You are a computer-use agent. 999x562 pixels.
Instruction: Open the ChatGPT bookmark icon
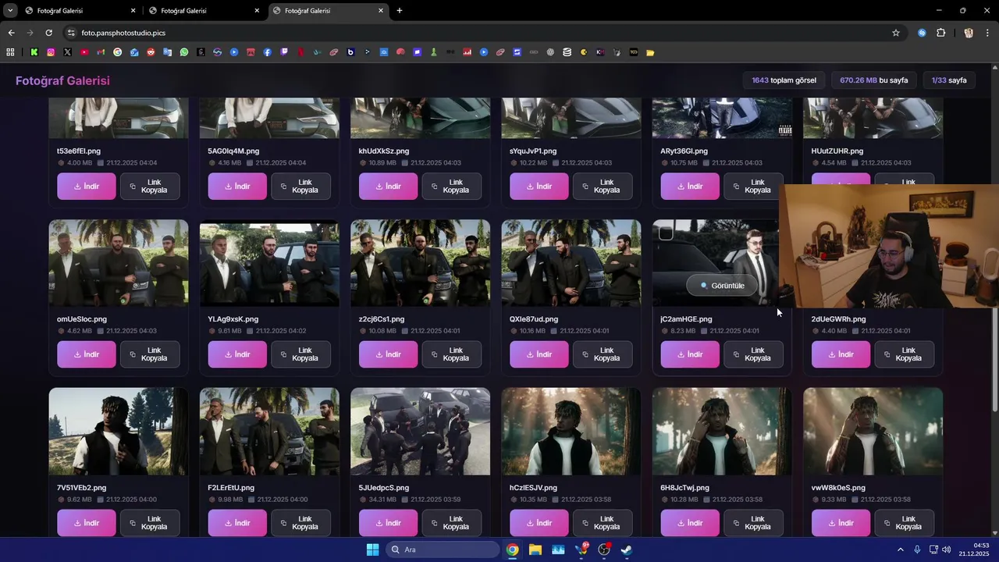[550, 52]
